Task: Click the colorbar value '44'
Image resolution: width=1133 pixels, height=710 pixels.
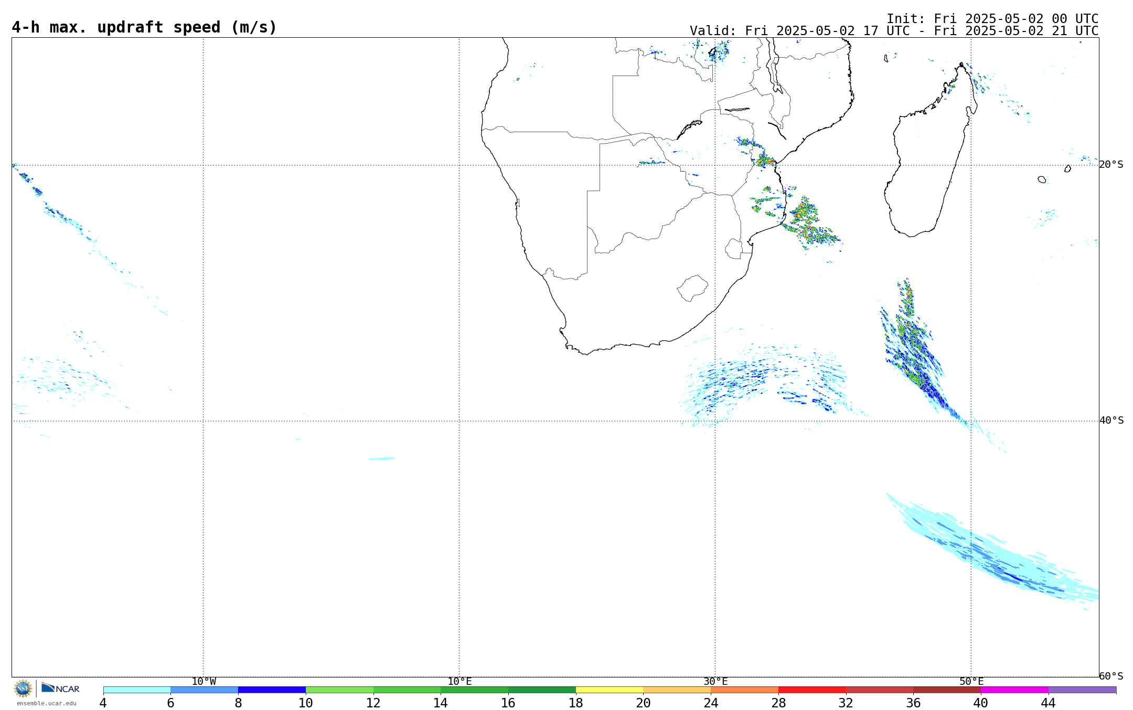Action: point(1049,703)
